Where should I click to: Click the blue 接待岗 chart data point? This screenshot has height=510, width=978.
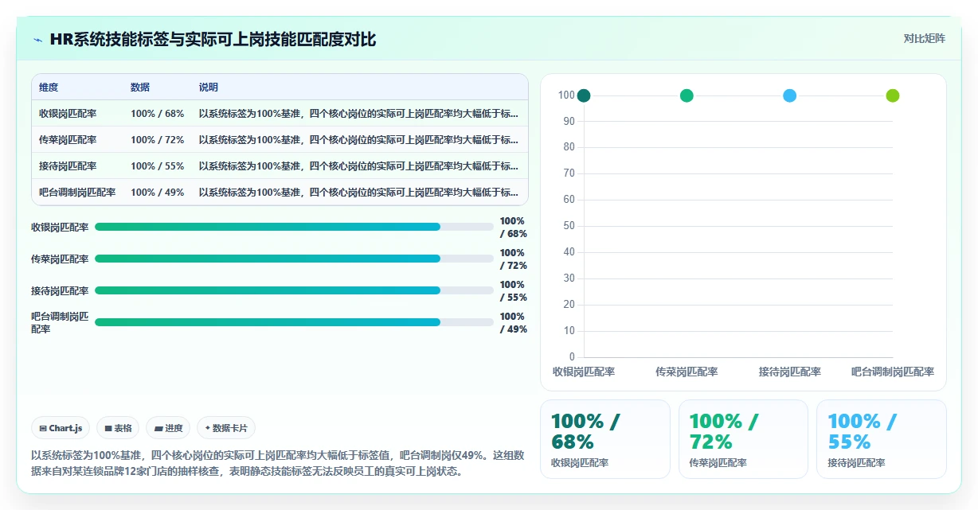(x=790, y=95)
